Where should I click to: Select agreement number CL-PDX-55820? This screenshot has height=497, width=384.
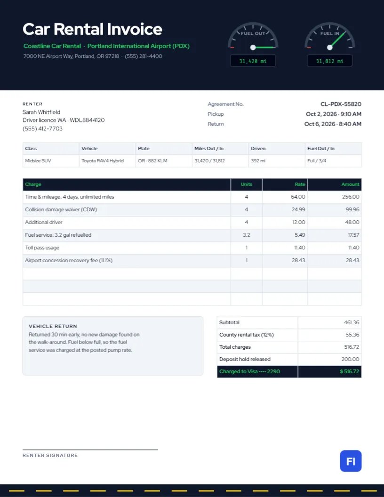341,104
